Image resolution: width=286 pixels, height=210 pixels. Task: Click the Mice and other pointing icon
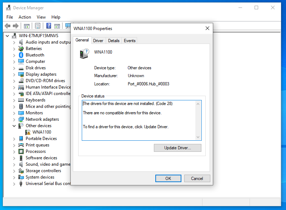click(21, 106)
